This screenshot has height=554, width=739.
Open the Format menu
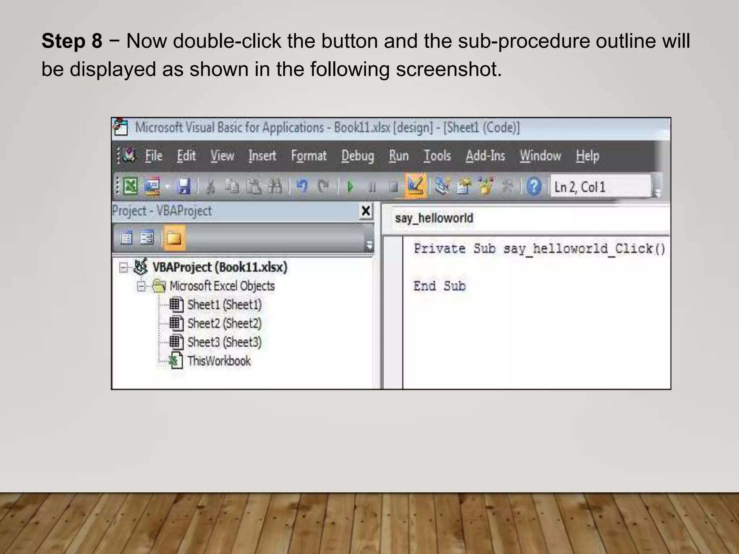coord(309,156)
